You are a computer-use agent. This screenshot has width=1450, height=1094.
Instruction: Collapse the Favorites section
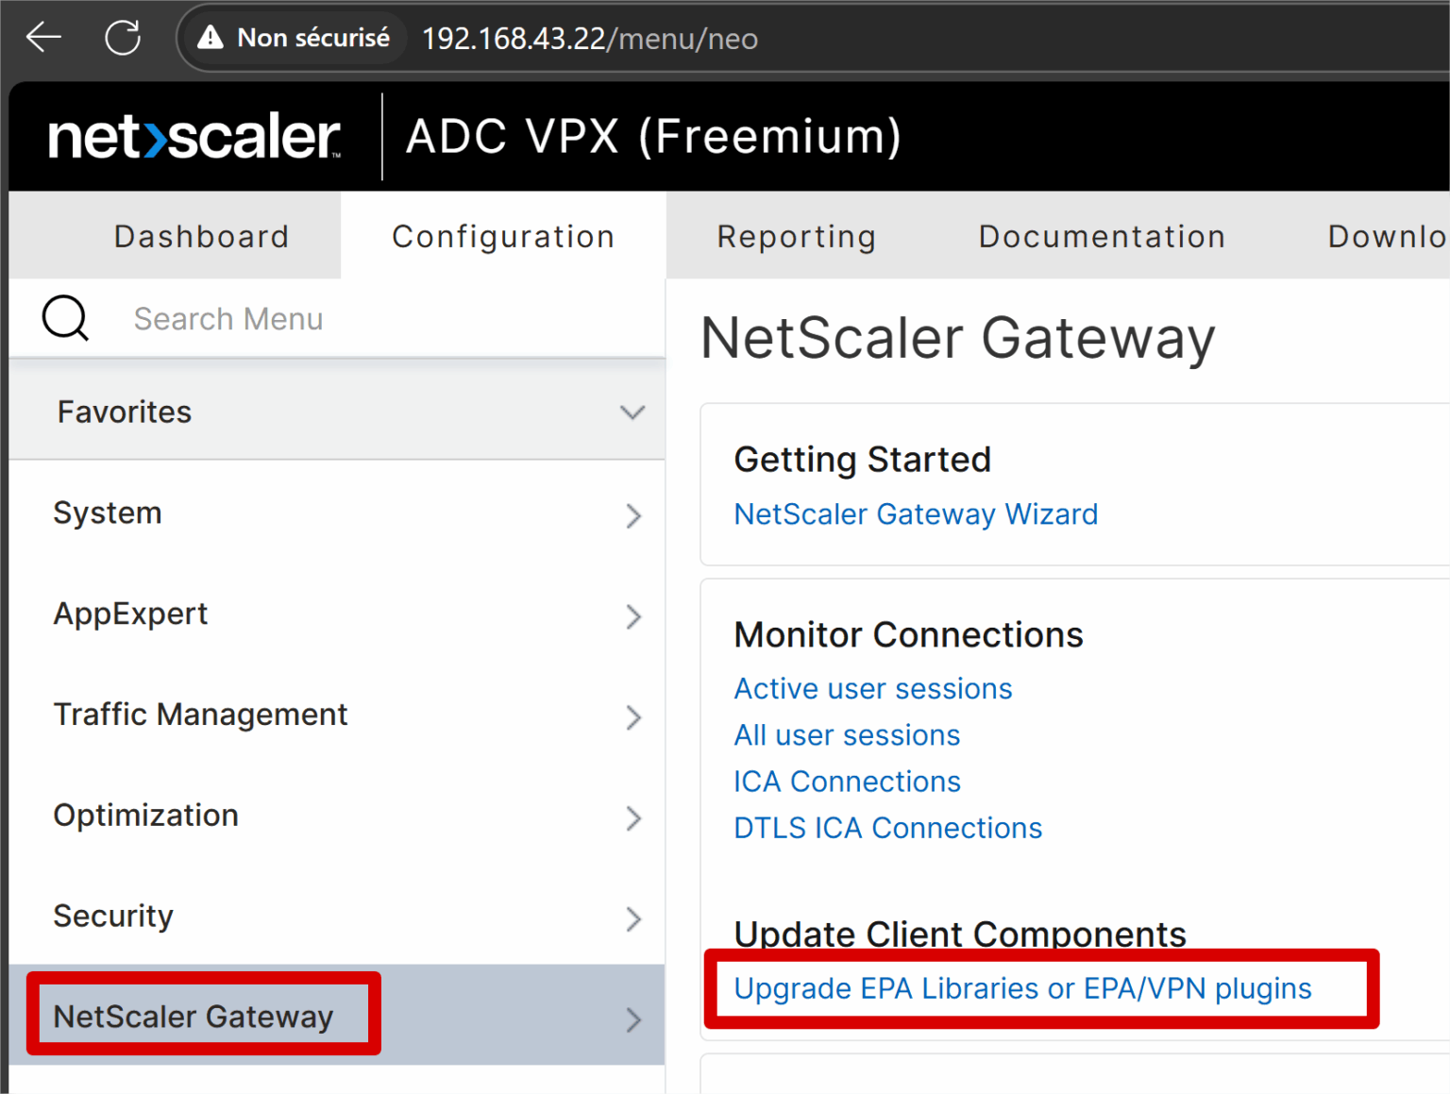point(632,412)
